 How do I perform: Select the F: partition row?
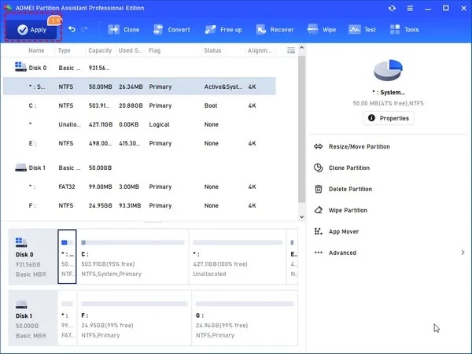pos(139,205)
